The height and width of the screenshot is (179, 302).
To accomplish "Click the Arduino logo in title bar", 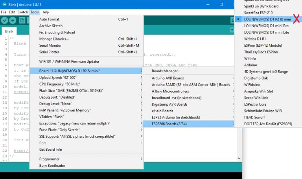I will point(4,4).
